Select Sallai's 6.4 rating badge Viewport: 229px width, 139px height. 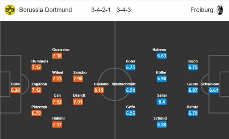point(162,102)
